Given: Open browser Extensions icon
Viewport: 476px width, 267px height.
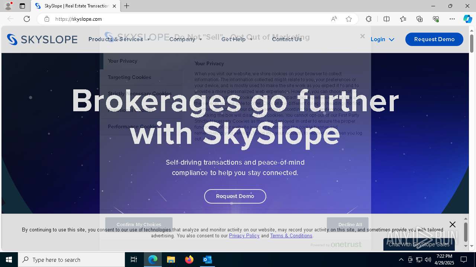Looking at the screenshot, I should click(369, 19).
